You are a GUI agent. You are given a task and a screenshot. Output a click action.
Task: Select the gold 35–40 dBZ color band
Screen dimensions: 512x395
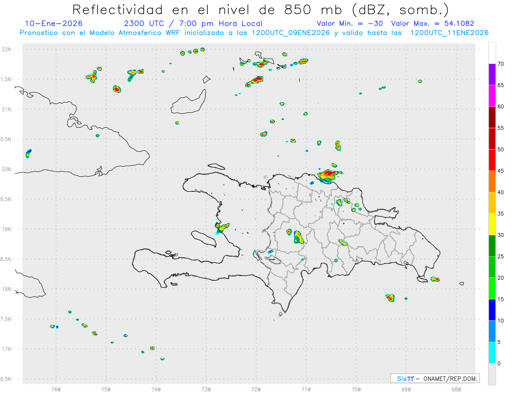click(x=492, y=203)
